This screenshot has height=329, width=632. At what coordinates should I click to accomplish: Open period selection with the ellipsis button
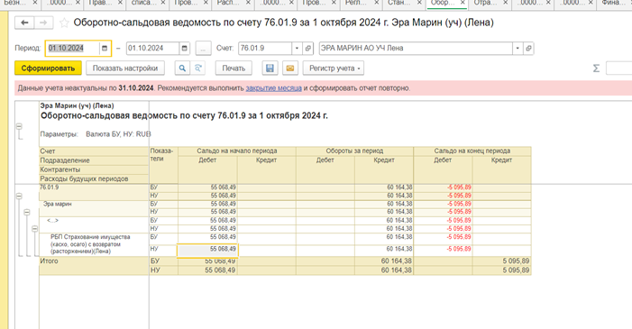pyautogui.click(x=203, y=49)
